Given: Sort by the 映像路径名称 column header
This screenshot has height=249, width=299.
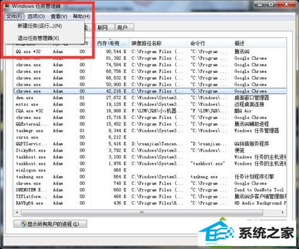Looking at the screenshot, I should click(159, 43).
